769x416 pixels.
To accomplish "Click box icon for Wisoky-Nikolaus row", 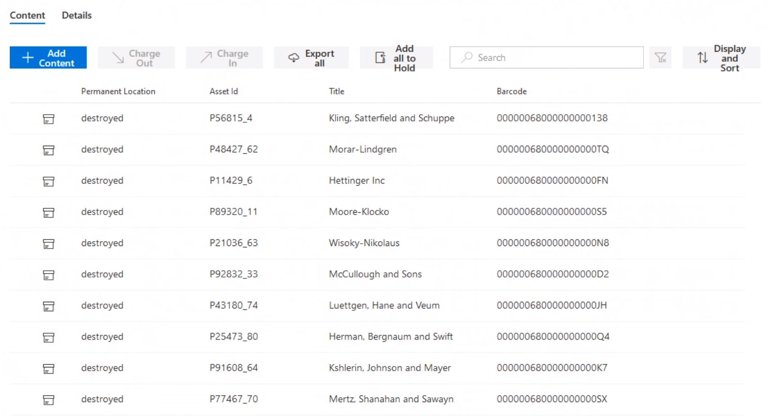I will (49, 244).
